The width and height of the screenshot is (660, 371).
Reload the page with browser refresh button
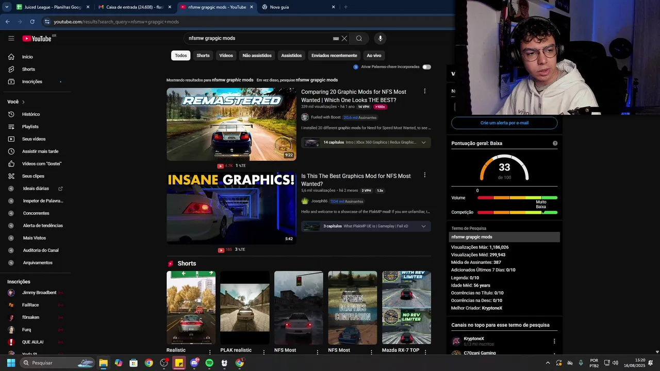pyautogui.click(x=32, y=22)
